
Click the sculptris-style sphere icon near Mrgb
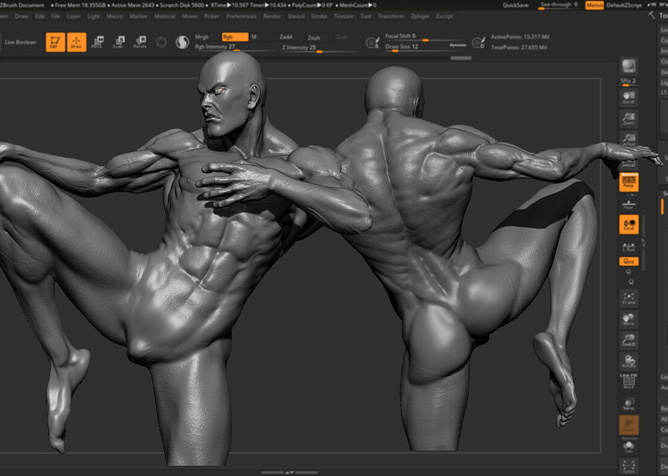point(182,42)
